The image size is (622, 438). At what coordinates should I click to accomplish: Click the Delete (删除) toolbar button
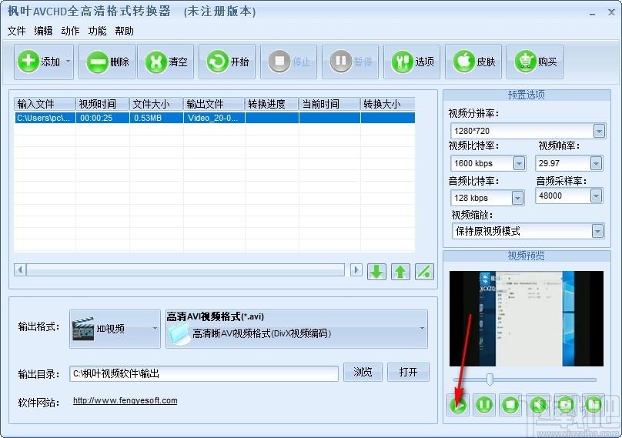point(107,62)
